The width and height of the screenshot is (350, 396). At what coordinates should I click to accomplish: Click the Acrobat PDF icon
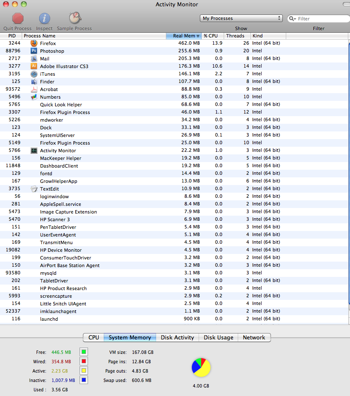pyautogui.click(x=34, y=89)
